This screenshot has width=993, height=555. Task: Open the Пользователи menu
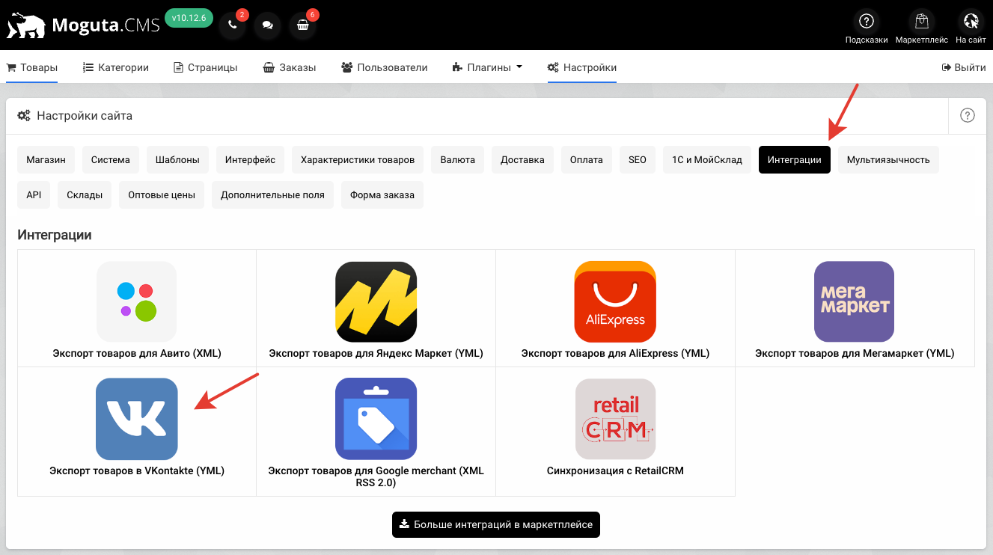click(x=384, y=67)
